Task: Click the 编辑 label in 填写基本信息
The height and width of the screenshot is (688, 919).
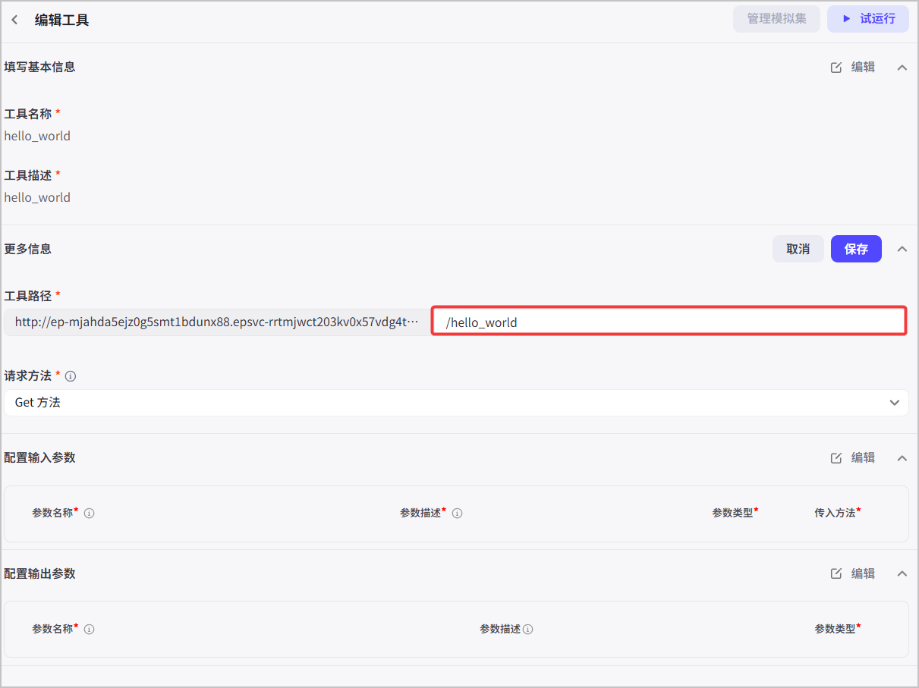Action: click(863, 68)
